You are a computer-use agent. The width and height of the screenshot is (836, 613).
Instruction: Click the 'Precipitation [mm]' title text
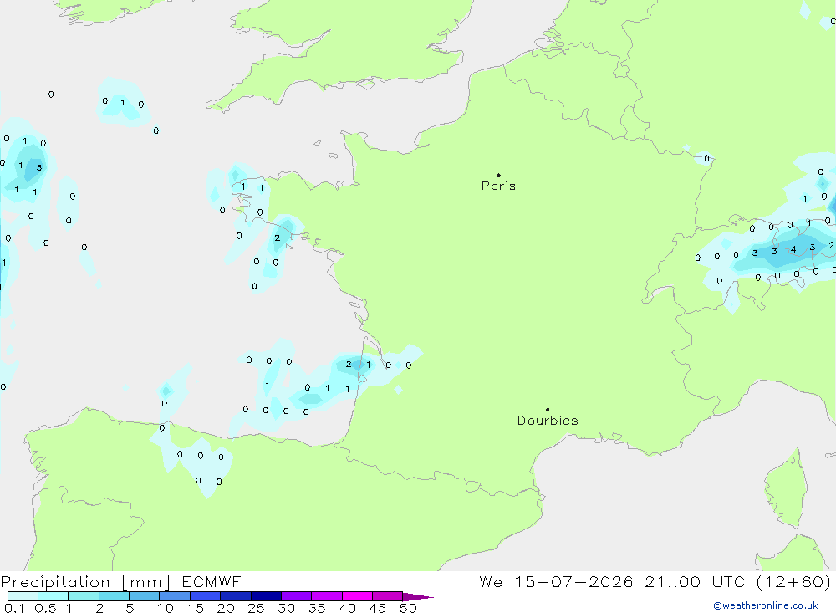tap(85, 582)
